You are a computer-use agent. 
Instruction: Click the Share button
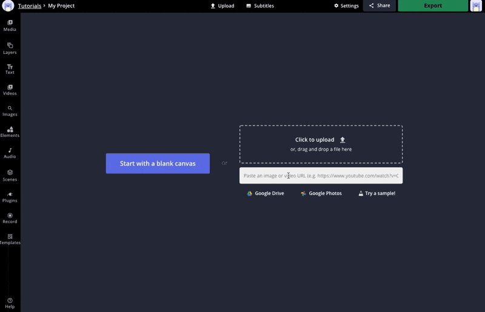pos(380,5)
